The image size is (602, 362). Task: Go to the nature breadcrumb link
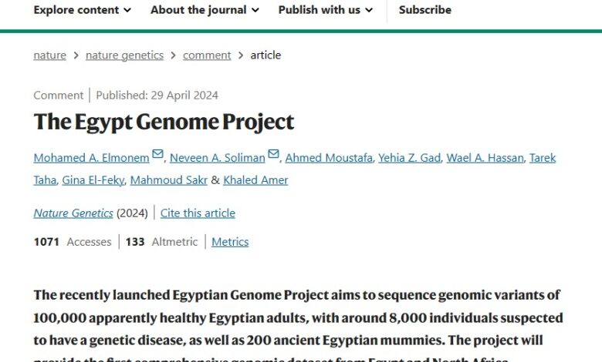tap(49, 55)
